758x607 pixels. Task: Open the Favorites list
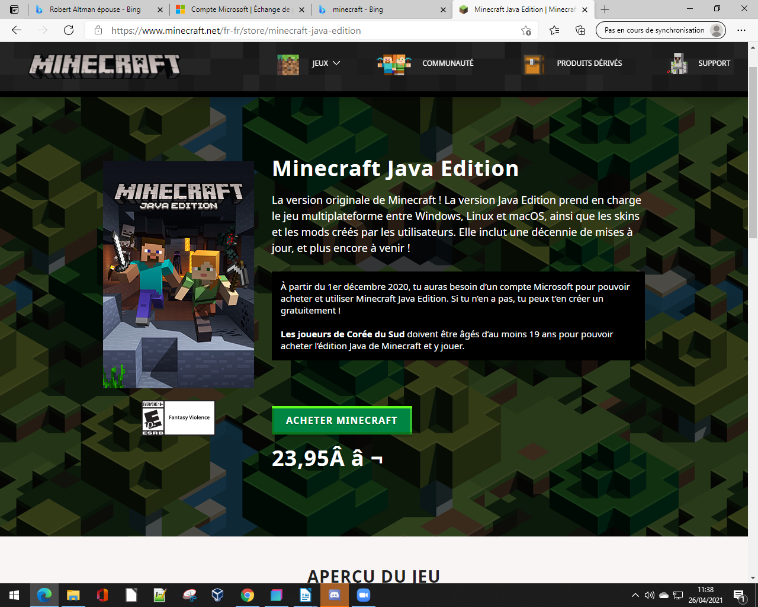554,30
